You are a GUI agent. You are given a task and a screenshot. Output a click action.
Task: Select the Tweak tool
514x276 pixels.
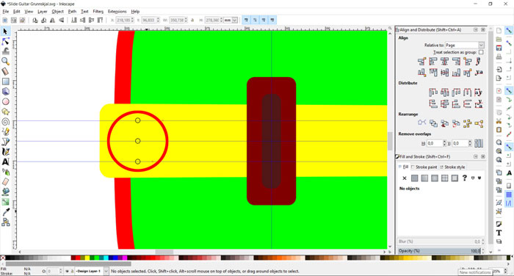coord(5,51)
